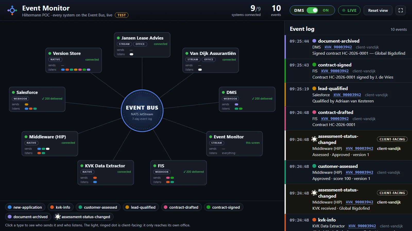Filter by lead-qualified event type
The height and width of the screenshot is (231, 412).
coord(141,207)
